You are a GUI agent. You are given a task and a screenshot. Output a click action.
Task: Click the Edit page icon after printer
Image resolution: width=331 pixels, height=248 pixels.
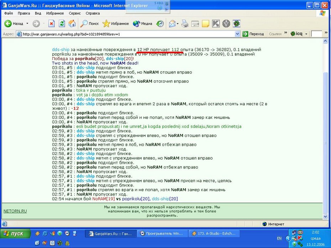point(195,23)
